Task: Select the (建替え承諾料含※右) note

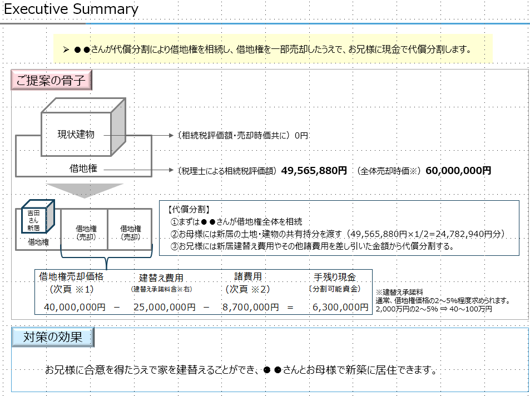Action: pyautogui.click(x=162, y=289)
